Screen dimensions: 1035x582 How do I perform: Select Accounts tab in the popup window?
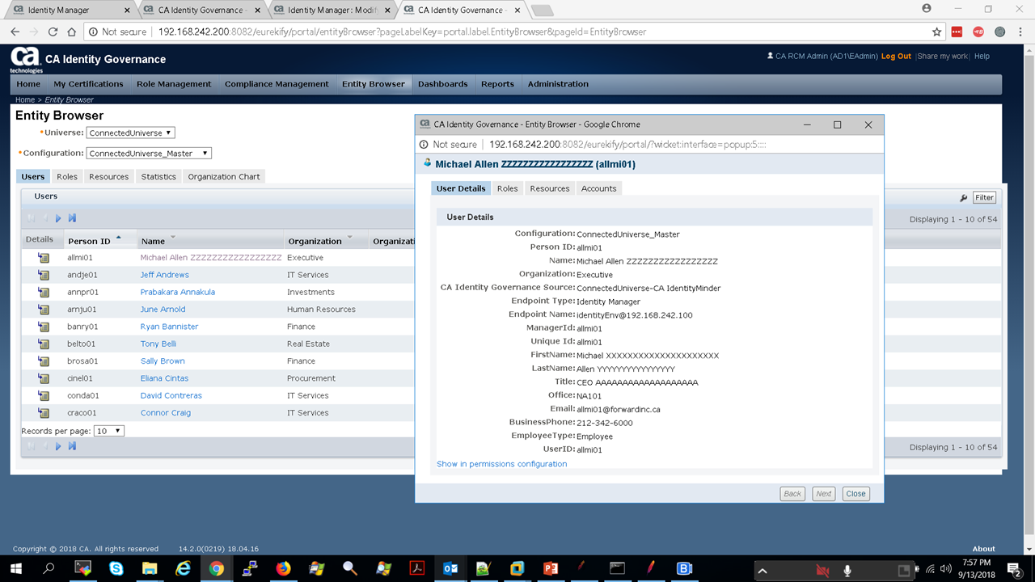pos(599,188)
